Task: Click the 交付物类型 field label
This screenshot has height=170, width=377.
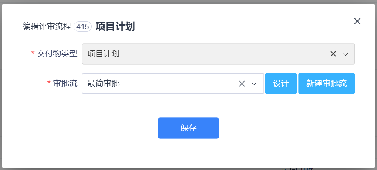Action: (x=57, y=54)
